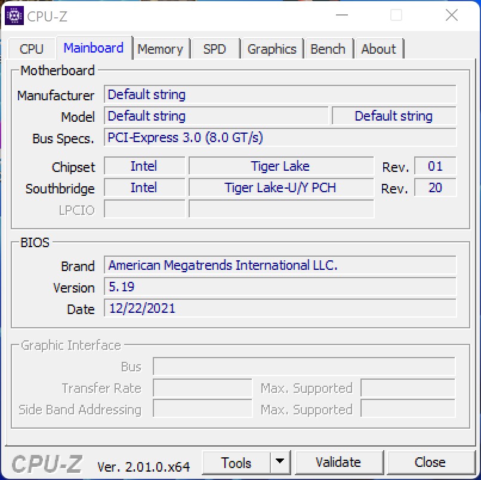Click the BIOS Date value 12/22/2021

[280, 308]
